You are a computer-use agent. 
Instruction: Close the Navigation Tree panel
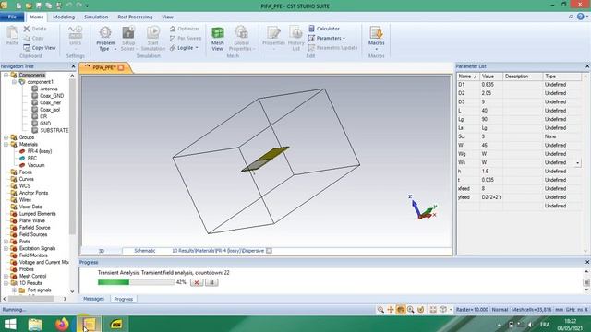(73, 66)
